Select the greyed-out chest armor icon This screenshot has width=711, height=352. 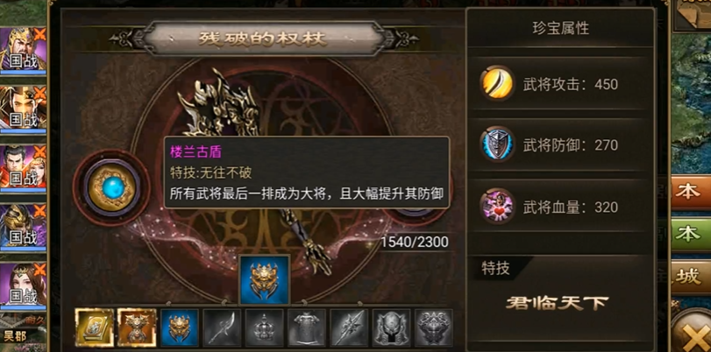tap(307, 327)
